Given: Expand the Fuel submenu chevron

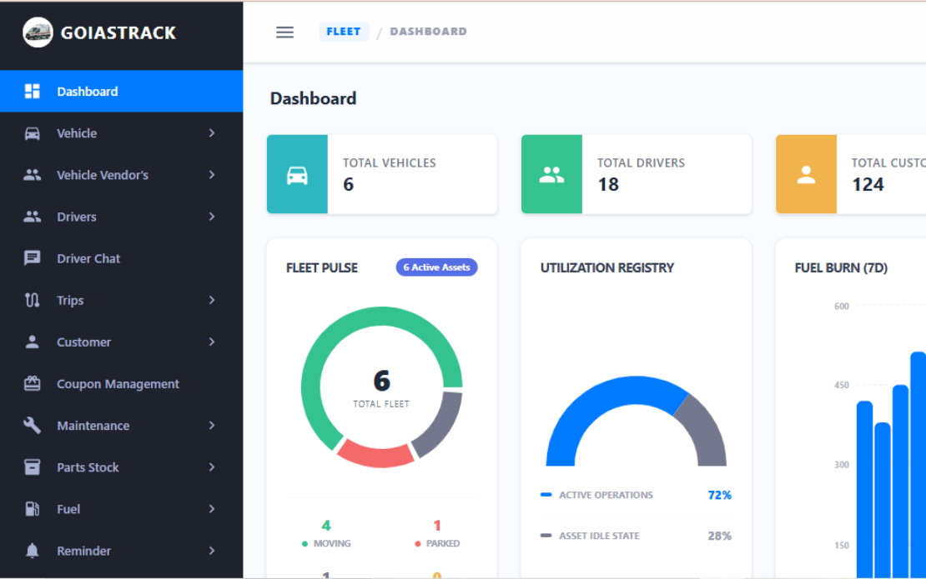Looking at the screenshot, I should [211, 509].
